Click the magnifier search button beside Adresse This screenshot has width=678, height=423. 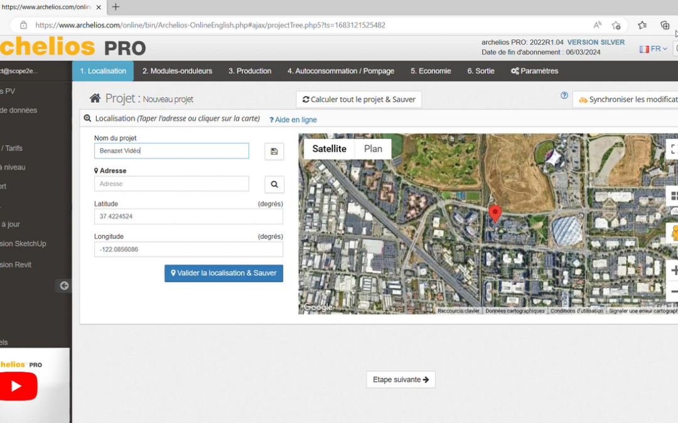point(274,184)
